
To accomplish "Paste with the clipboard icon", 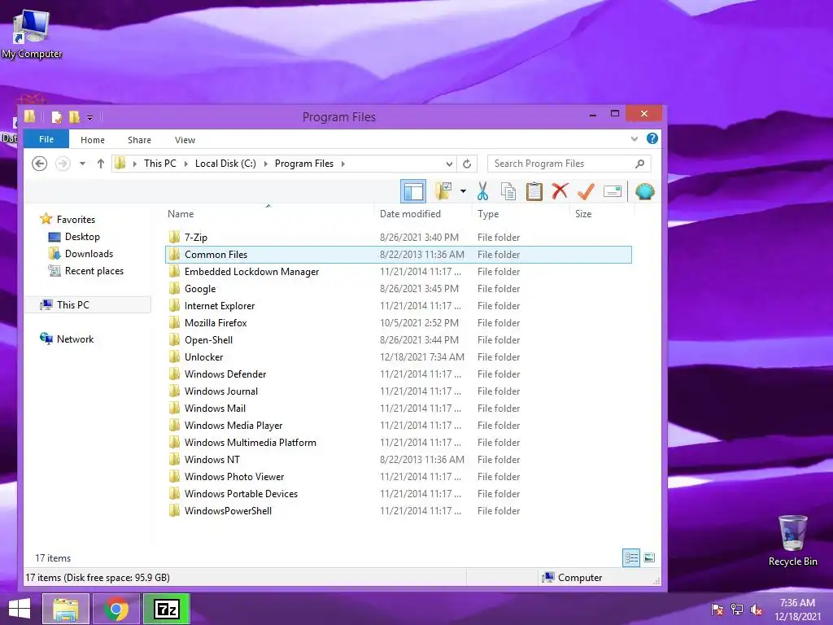I will 534,191.
